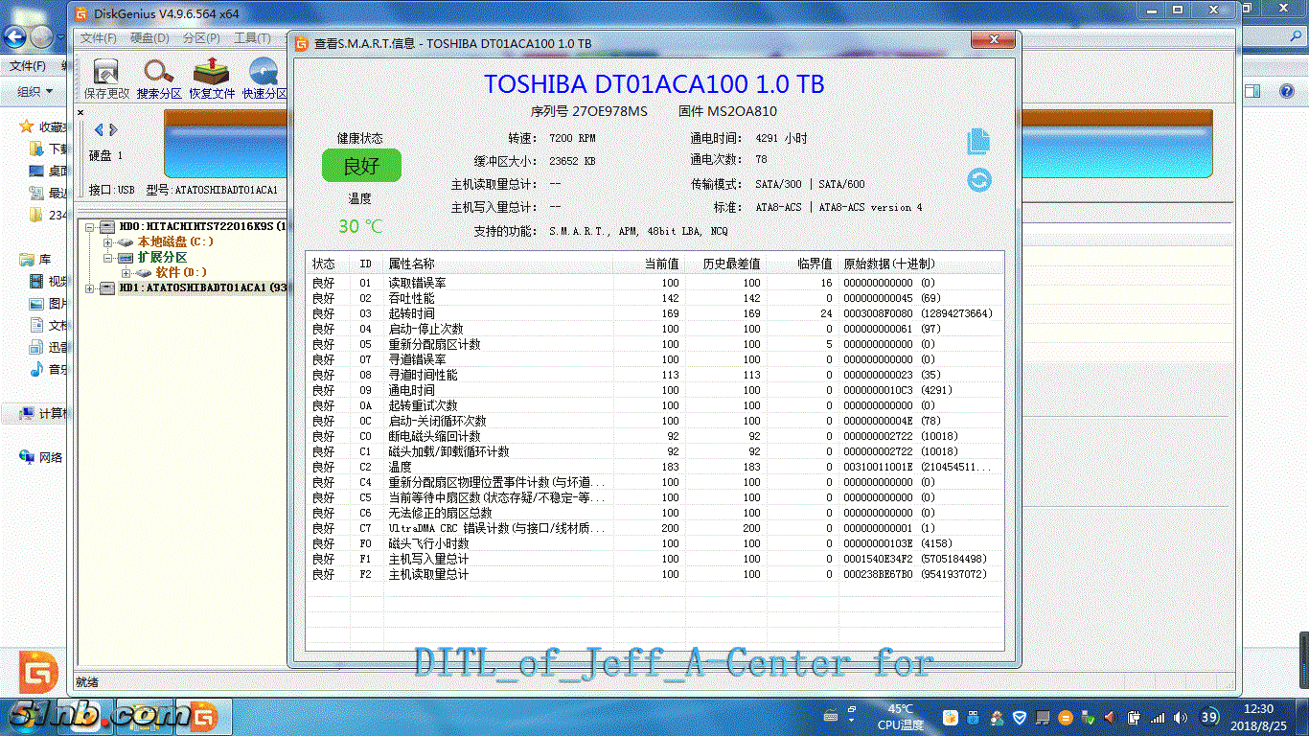Expand the HD1 Toshiba disk tree node

click(91, 288)
